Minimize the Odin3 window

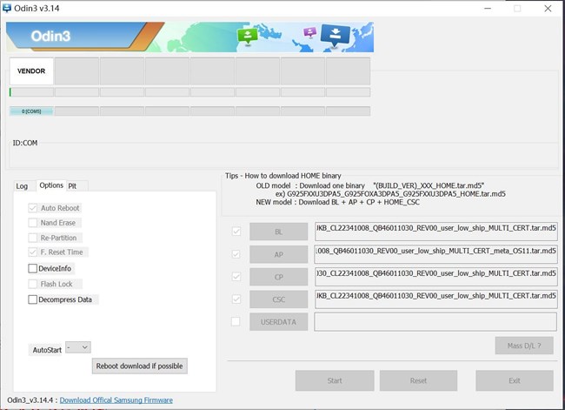tap(488, 9)
